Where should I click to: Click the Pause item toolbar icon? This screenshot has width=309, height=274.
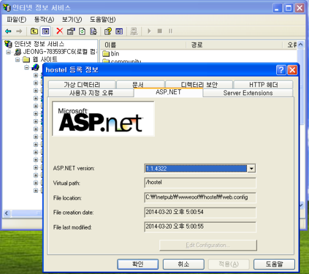click(x=171, y=31)
